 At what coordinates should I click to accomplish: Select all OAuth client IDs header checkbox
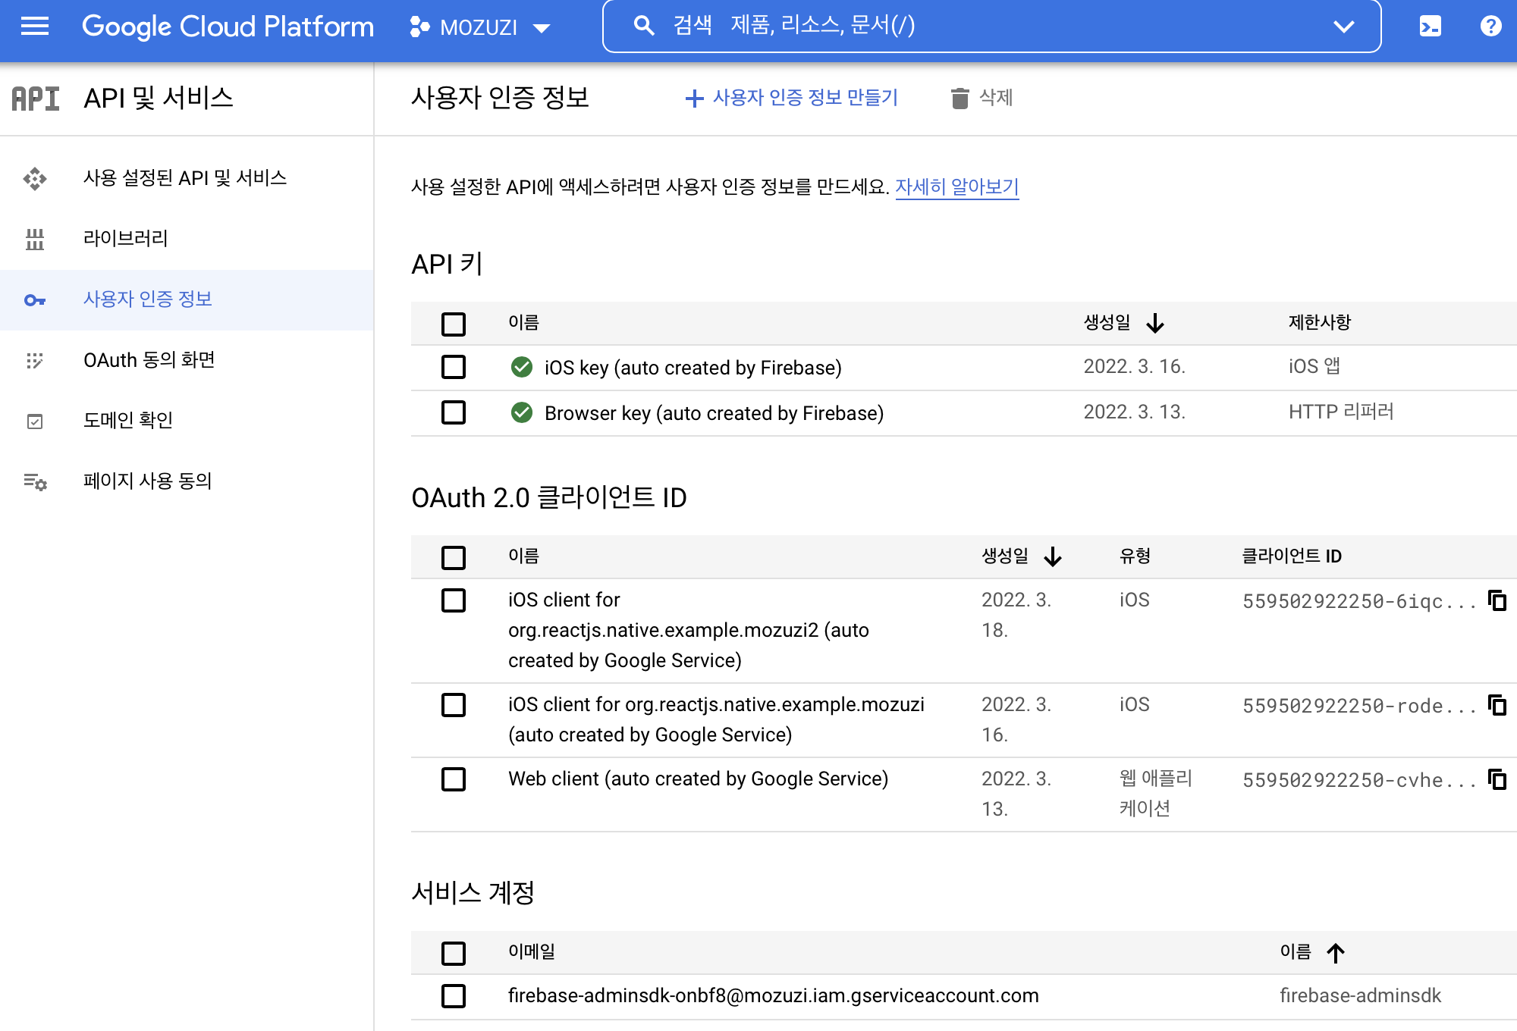(x=454, y=558)
